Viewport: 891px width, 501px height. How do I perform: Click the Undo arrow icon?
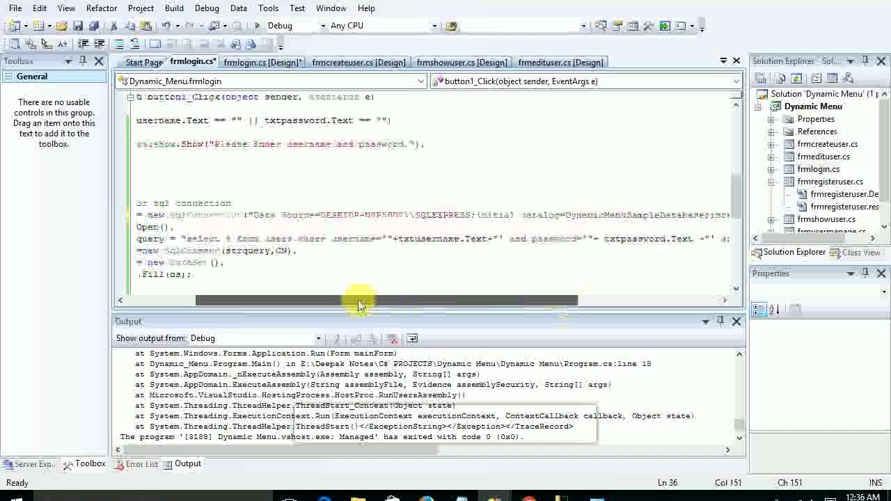(x=166, y=26)
